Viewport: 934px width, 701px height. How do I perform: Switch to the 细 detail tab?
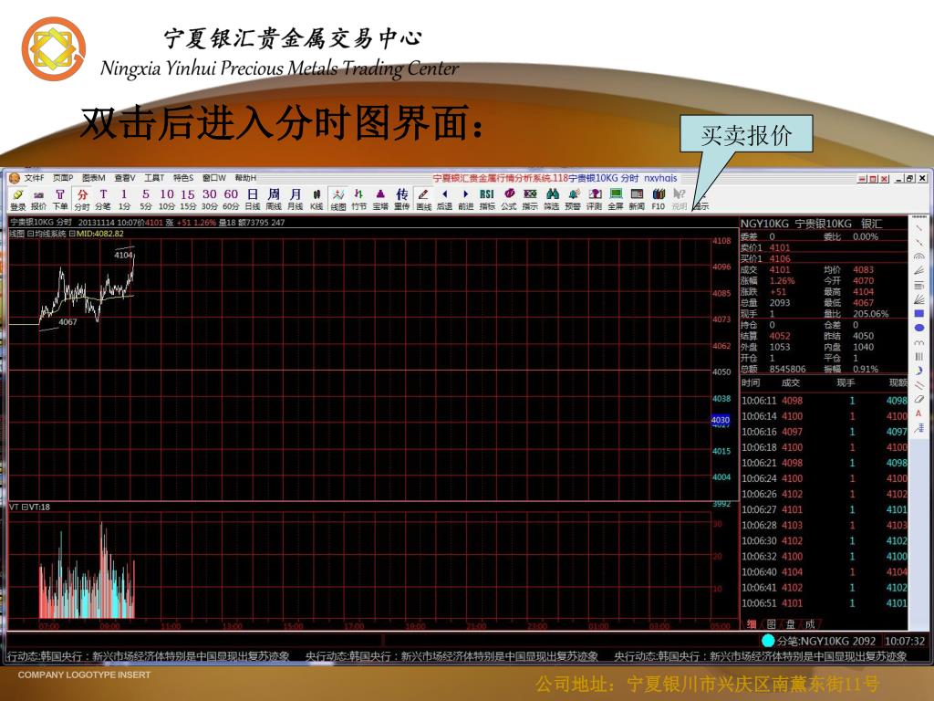coord(752,624)
